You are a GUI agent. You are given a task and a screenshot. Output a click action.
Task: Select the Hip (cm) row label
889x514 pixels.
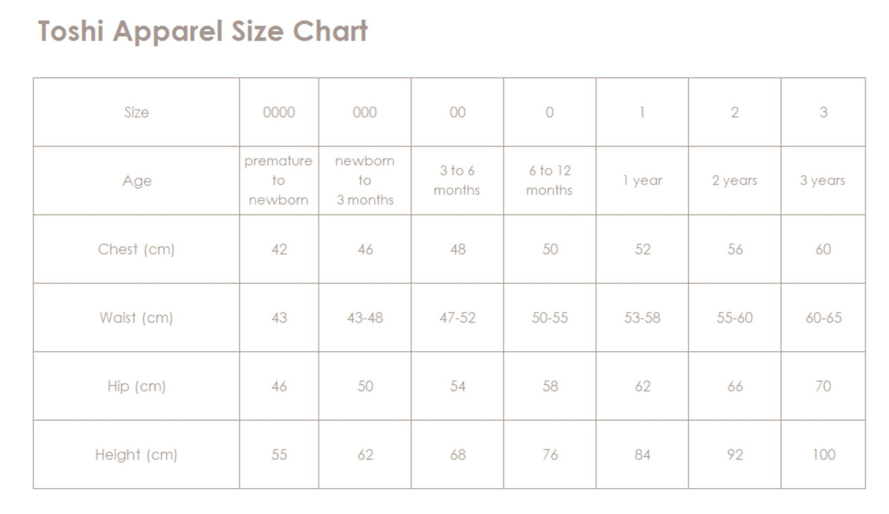coord(136,386)
